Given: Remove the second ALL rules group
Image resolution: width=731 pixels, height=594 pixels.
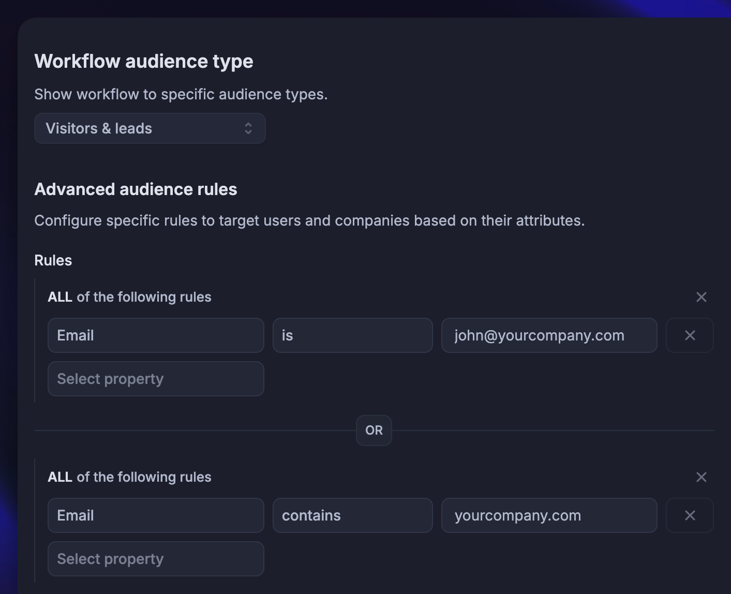Looking at the screenshot, I should [x=701, y=477].
